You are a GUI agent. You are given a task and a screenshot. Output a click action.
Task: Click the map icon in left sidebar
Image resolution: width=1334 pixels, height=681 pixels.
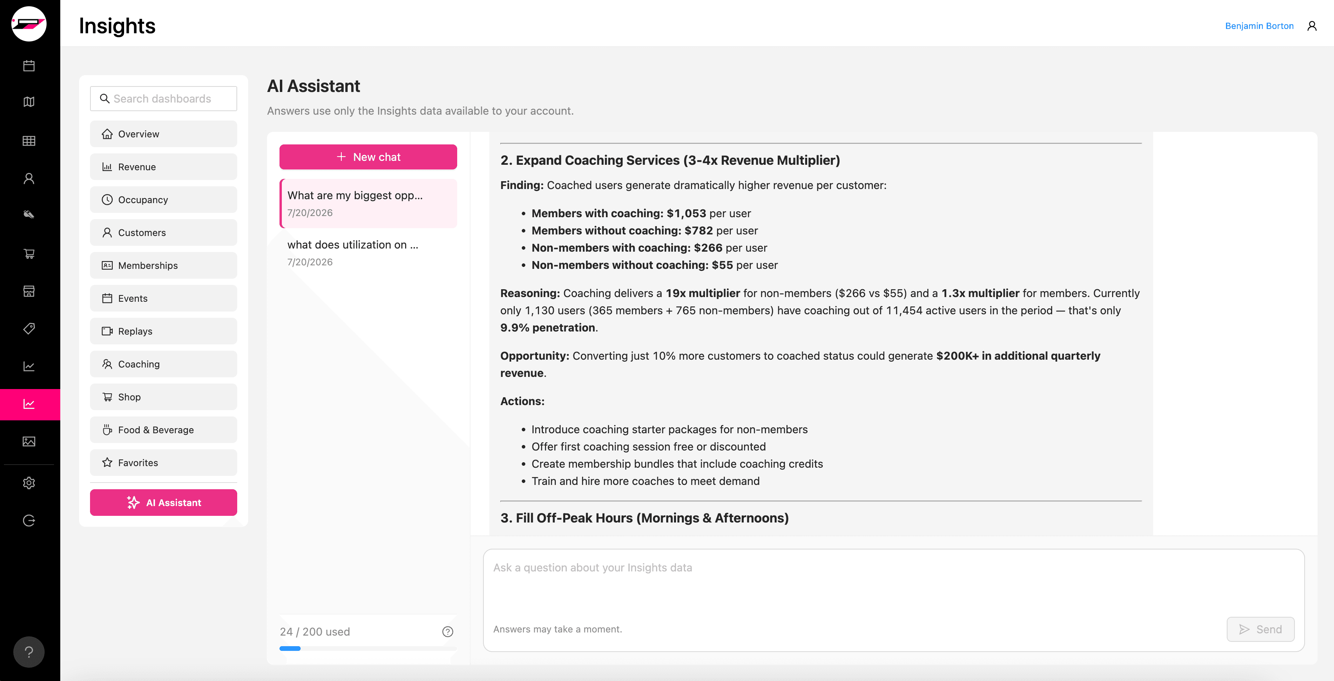coord(29,102)
